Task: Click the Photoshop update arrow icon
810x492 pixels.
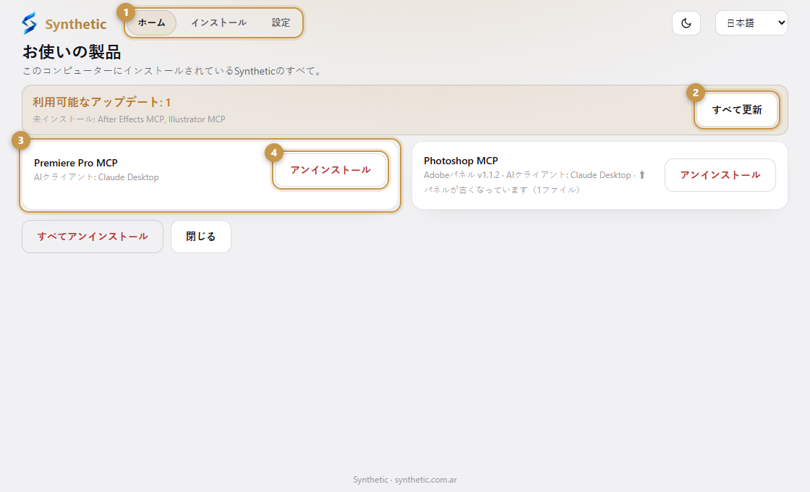Action: click(x=642, y=175)
